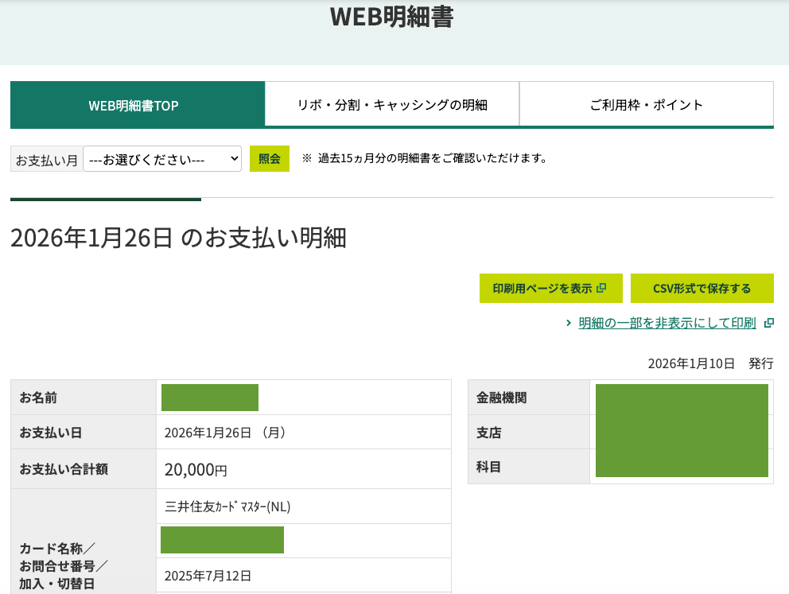Save statement with CSV形式で保存する button

pyautogui.click(x=702, y=289)
